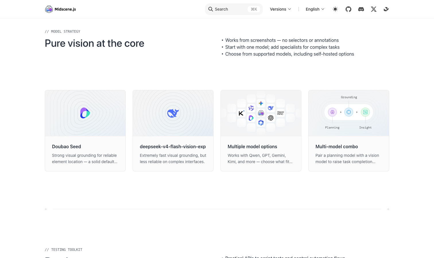Click the 'Grounding' label in the combo diagram
The height and width of the screenshot is (258, 434).
[349, 97]
